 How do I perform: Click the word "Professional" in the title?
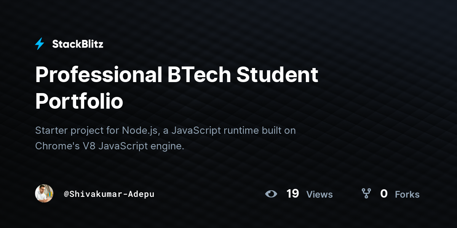99,75
